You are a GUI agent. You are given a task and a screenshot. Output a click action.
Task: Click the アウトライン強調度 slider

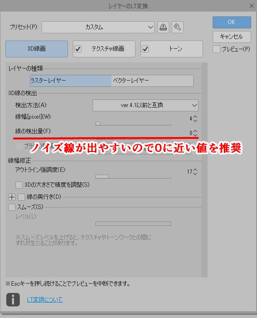pos(134,177)
